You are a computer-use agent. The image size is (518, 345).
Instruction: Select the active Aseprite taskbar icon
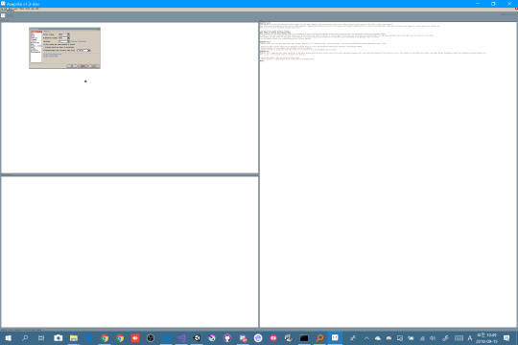point(335,337)
